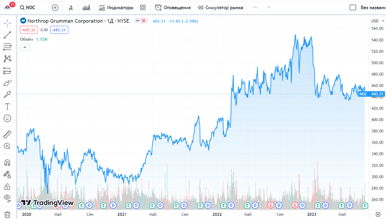This screenshot has height=219, width=386.
Task: Open forecasting and measurement tools
Action: [7, 71]
